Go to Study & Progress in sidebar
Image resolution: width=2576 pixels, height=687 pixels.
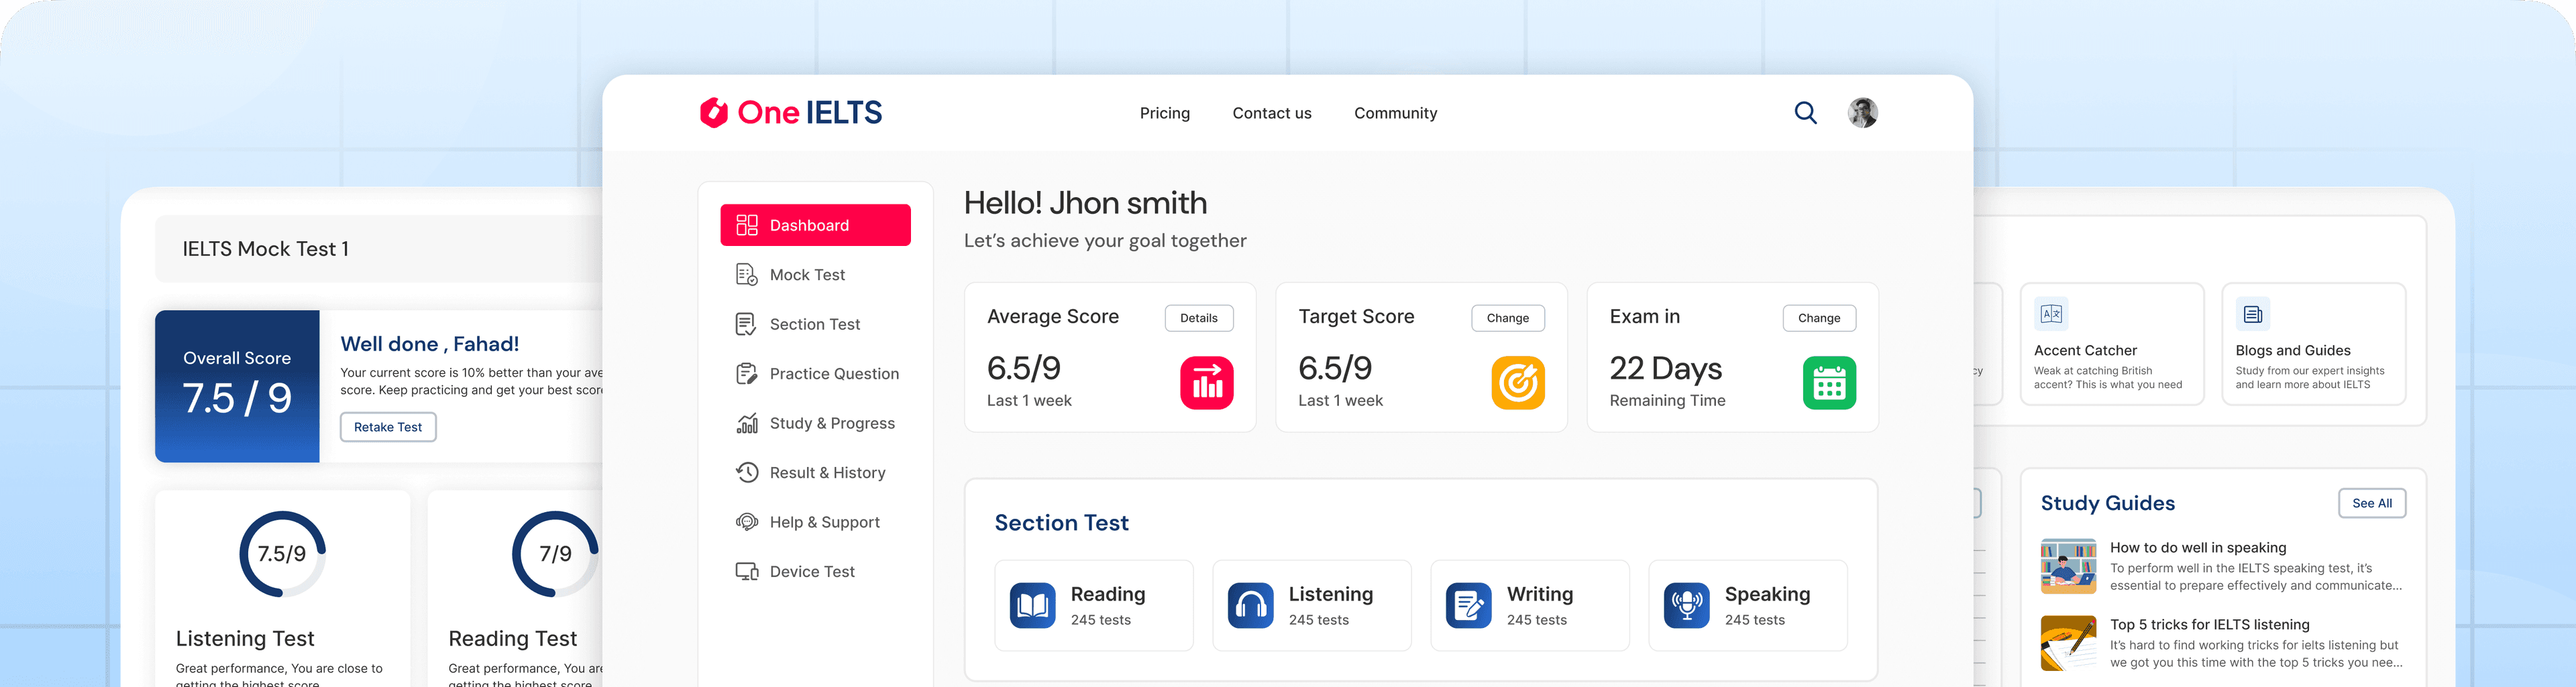coord(815,424)
